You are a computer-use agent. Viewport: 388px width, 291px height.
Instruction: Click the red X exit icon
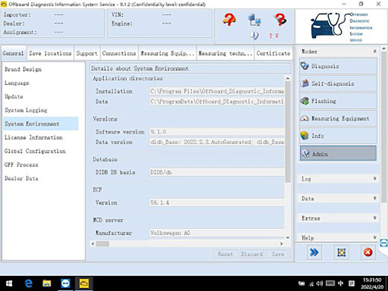coord(368,252)
